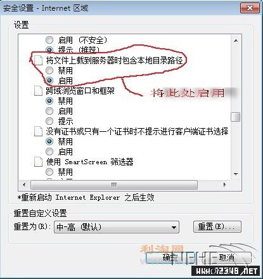Image resolution: width=263 pixels, height=279 pixels.
Task: Click the 重置(E)... button
Action: click(x=217, y=227)
